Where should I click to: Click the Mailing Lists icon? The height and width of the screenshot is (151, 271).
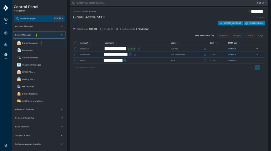[x=19, y=79]
